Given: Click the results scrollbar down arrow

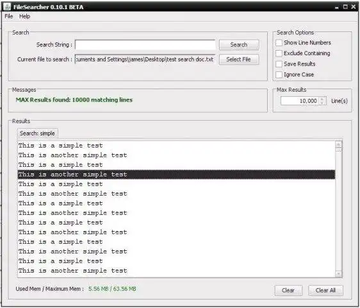Looking at the screenshot, I should (338, 274).
